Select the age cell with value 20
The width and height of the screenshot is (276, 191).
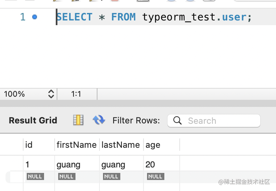(x=150, y=164)
